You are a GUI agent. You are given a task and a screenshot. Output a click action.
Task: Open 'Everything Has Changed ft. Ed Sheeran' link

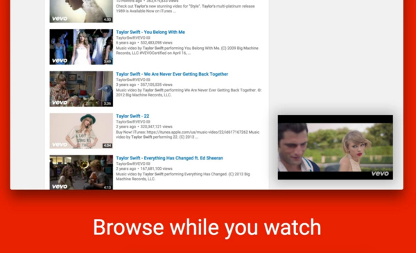169,158
